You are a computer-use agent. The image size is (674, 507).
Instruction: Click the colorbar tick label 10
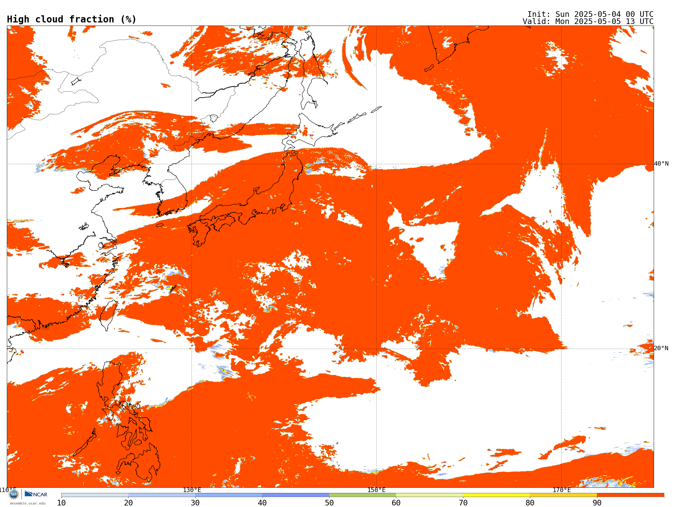pos(61,503)
